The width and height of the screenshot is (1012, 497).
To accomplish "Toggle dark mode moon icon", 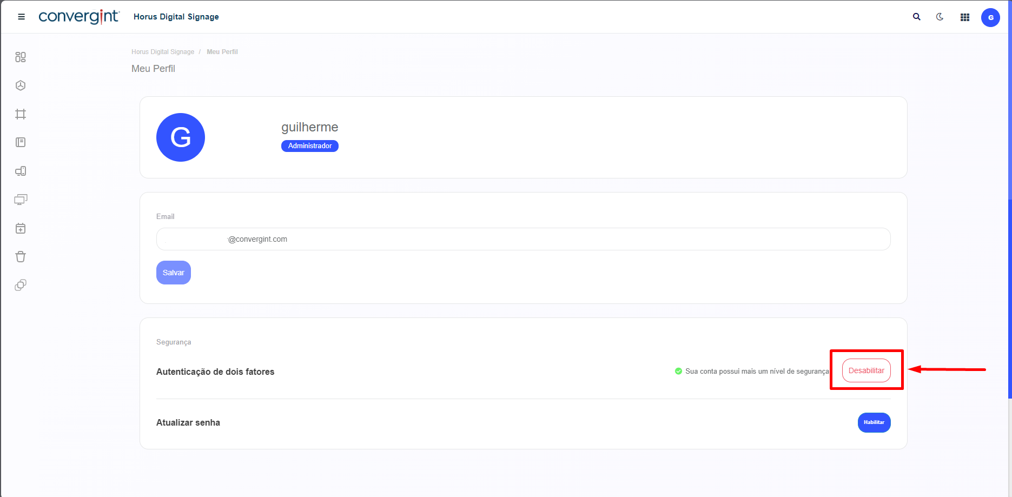I will pos(940,17).
